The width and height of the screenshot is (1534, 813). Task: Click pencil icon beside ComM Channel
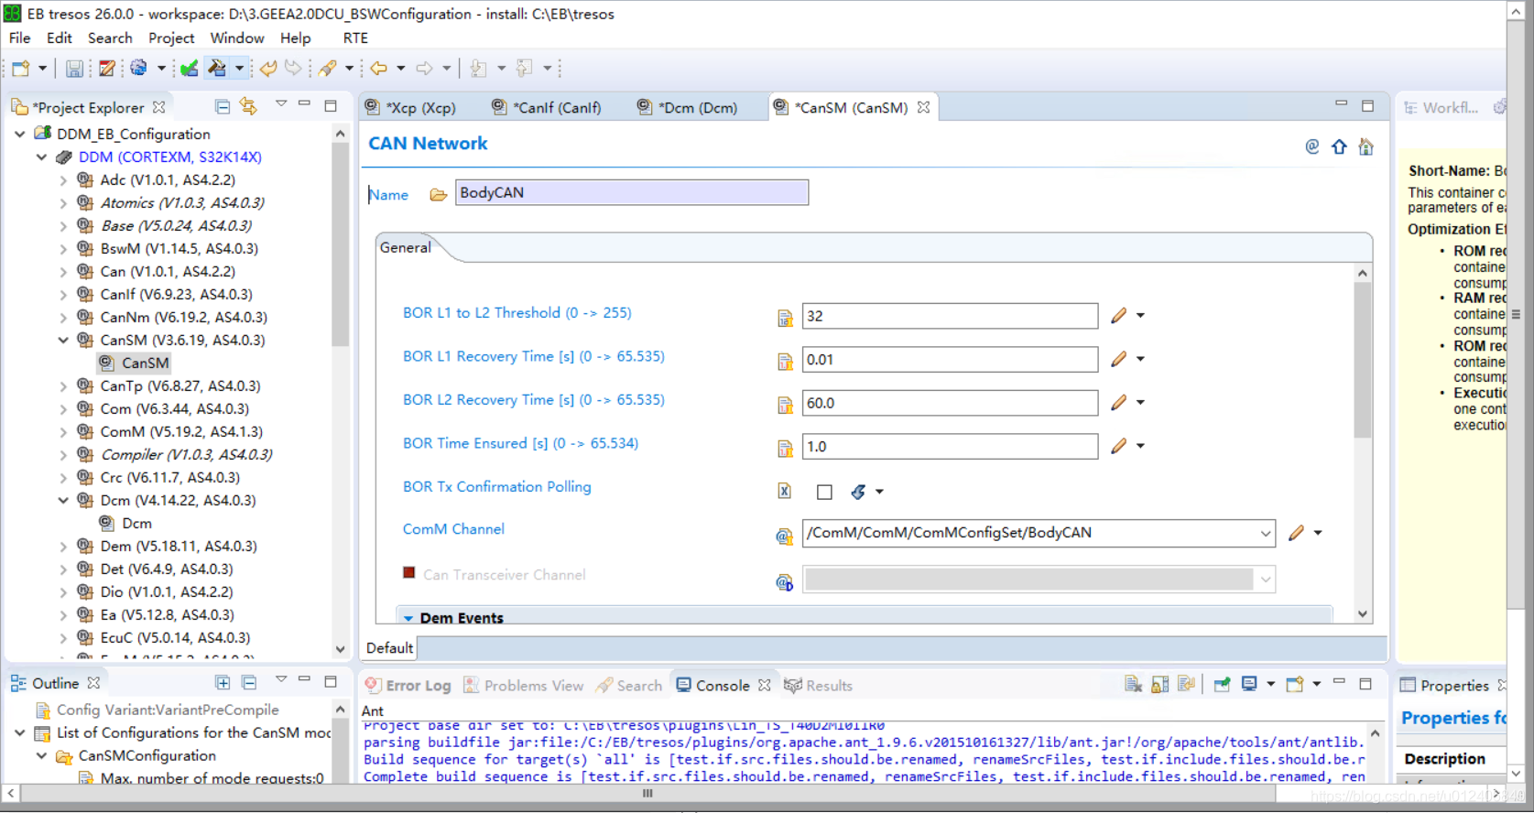point(1296,533)
